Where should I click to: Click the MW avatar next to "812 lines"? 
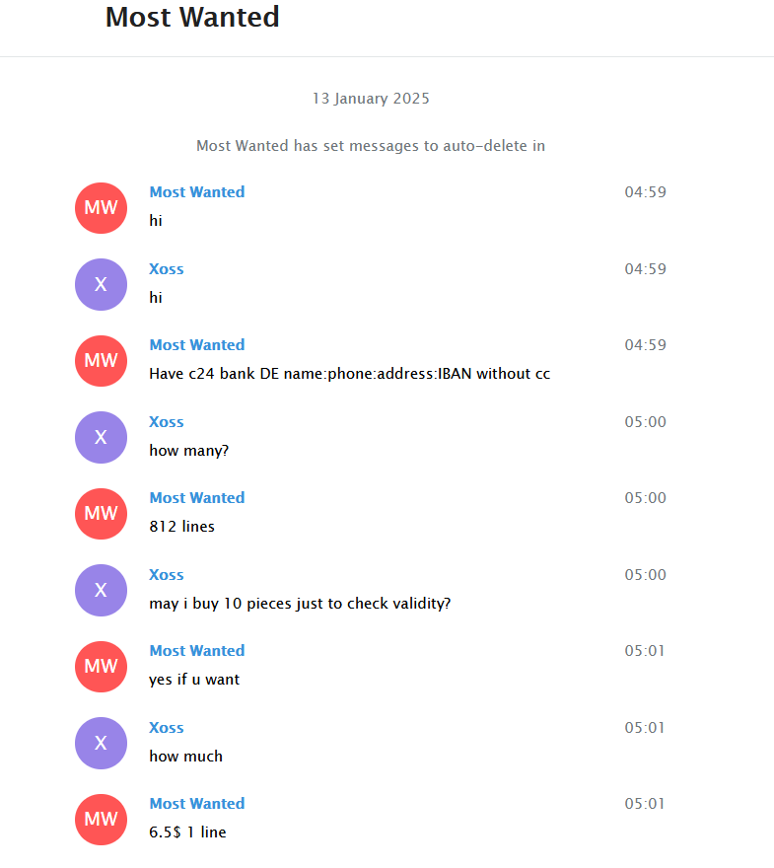[x=101, y=514]
